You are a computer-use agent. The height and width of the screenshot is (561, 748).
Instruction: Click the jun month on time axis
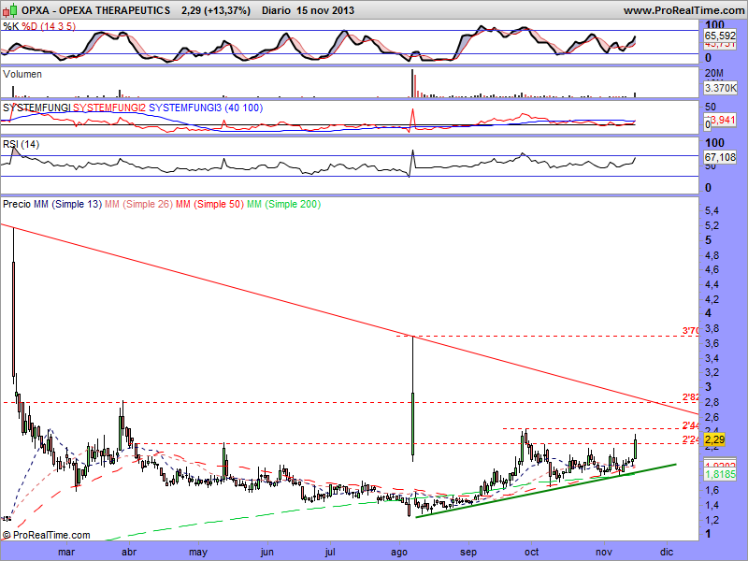click(267, 552)
